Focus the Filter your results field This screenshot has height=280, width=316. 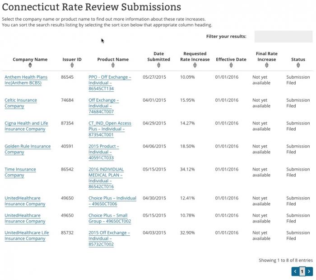(283, 37)
